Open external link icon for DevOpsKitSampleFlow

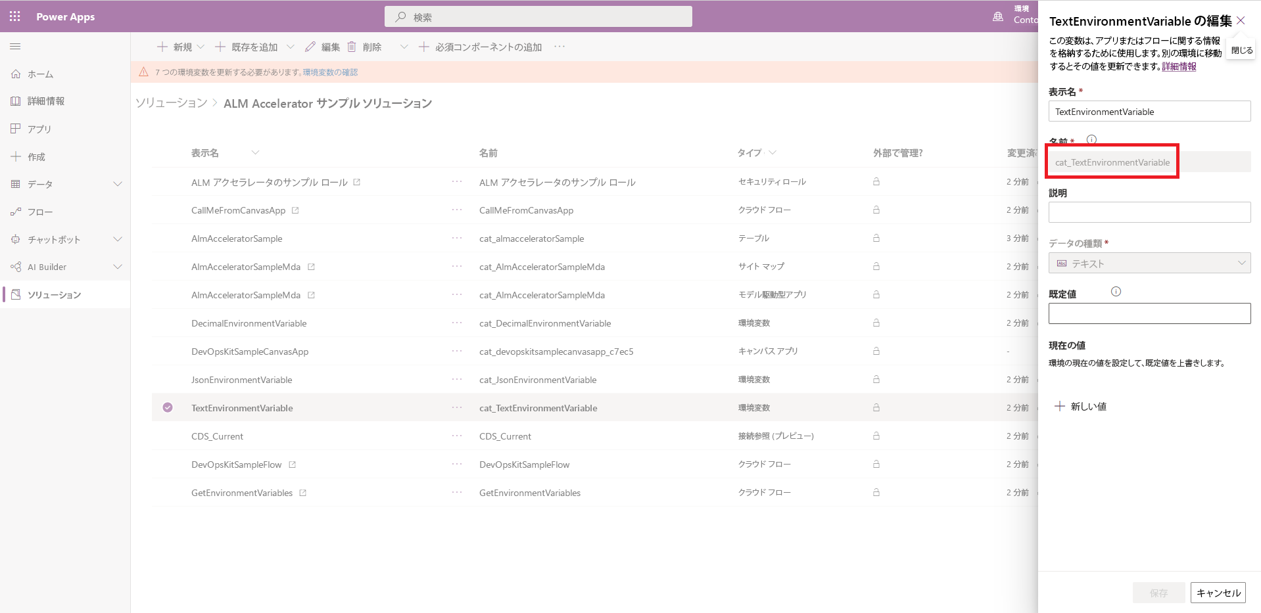292,465
